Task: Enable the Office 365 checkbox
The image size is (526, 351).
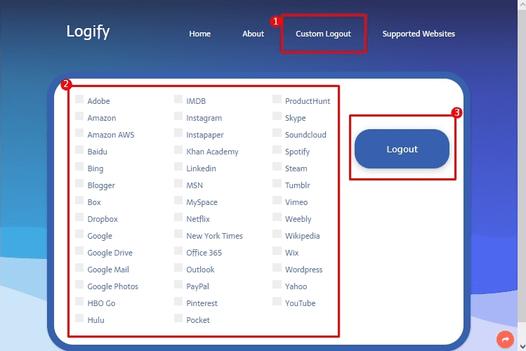Action: (178, 251)
